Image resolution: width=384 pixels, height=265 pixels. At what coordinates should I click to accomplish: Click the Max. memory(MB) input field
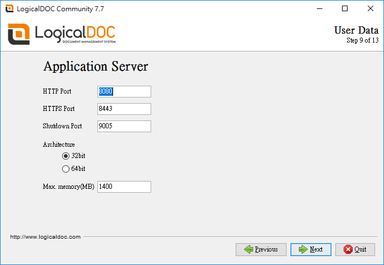pyautogui.click(x=124, y=187)
